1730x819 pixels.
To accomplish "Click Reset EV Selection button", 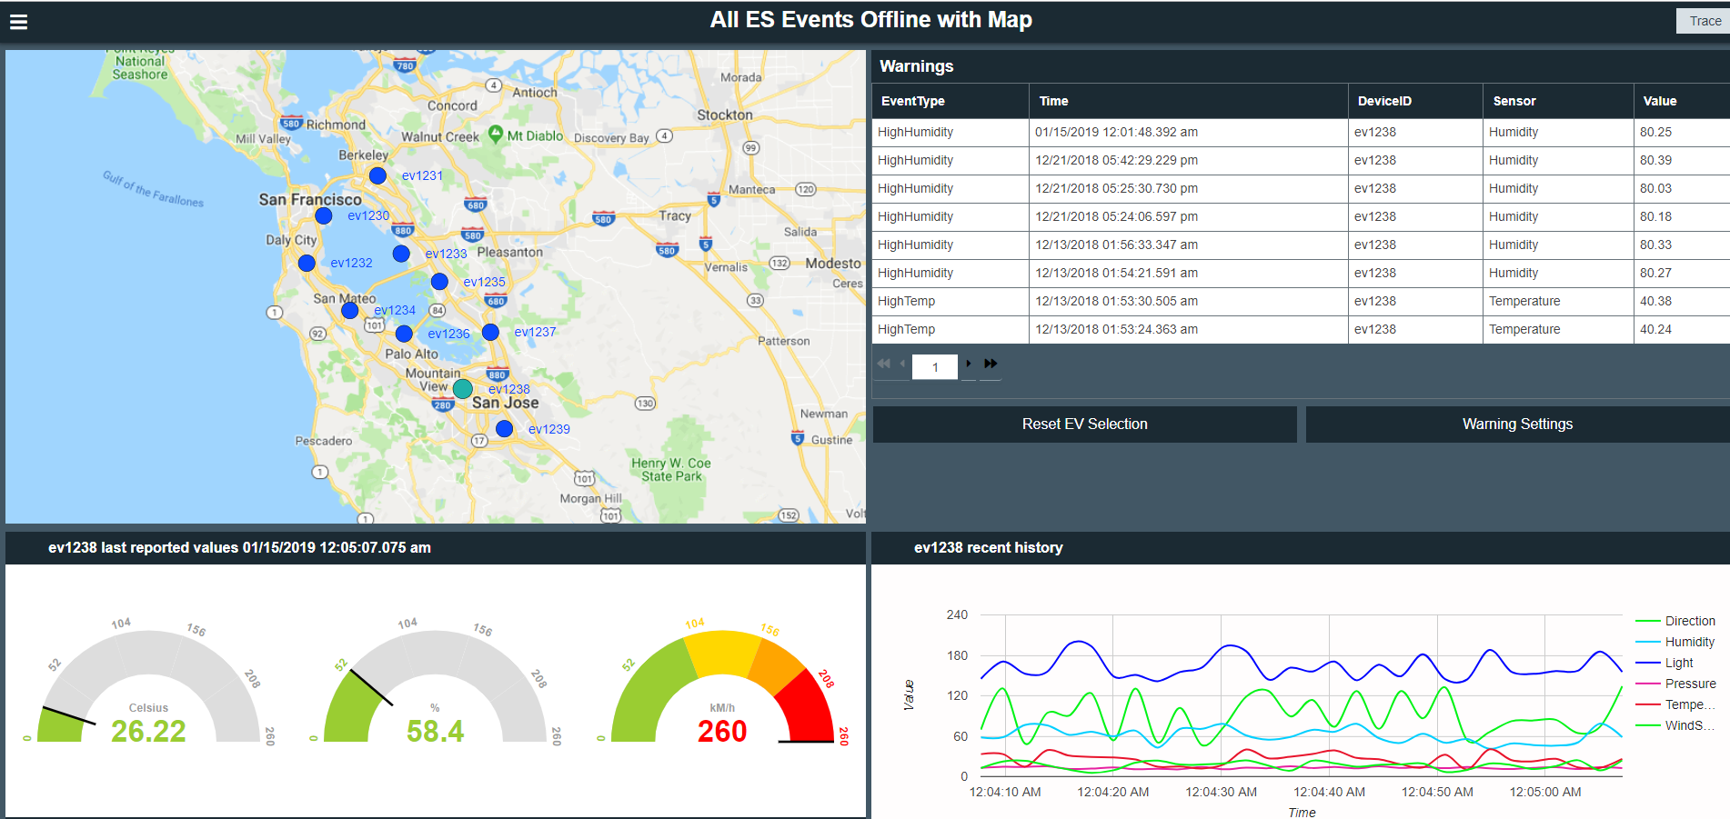I will (x=1084, y=424).
